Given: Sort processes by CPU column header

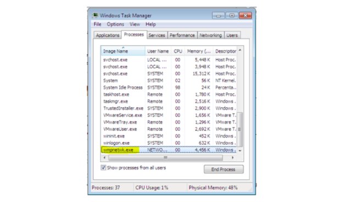Looking at the screenshot, I should click(x=178, y=51).
